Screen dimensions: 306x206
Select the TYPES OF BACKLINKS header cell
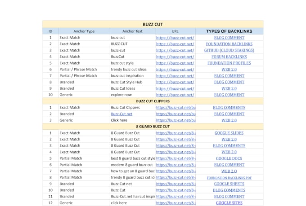click(x=229, y=31)
